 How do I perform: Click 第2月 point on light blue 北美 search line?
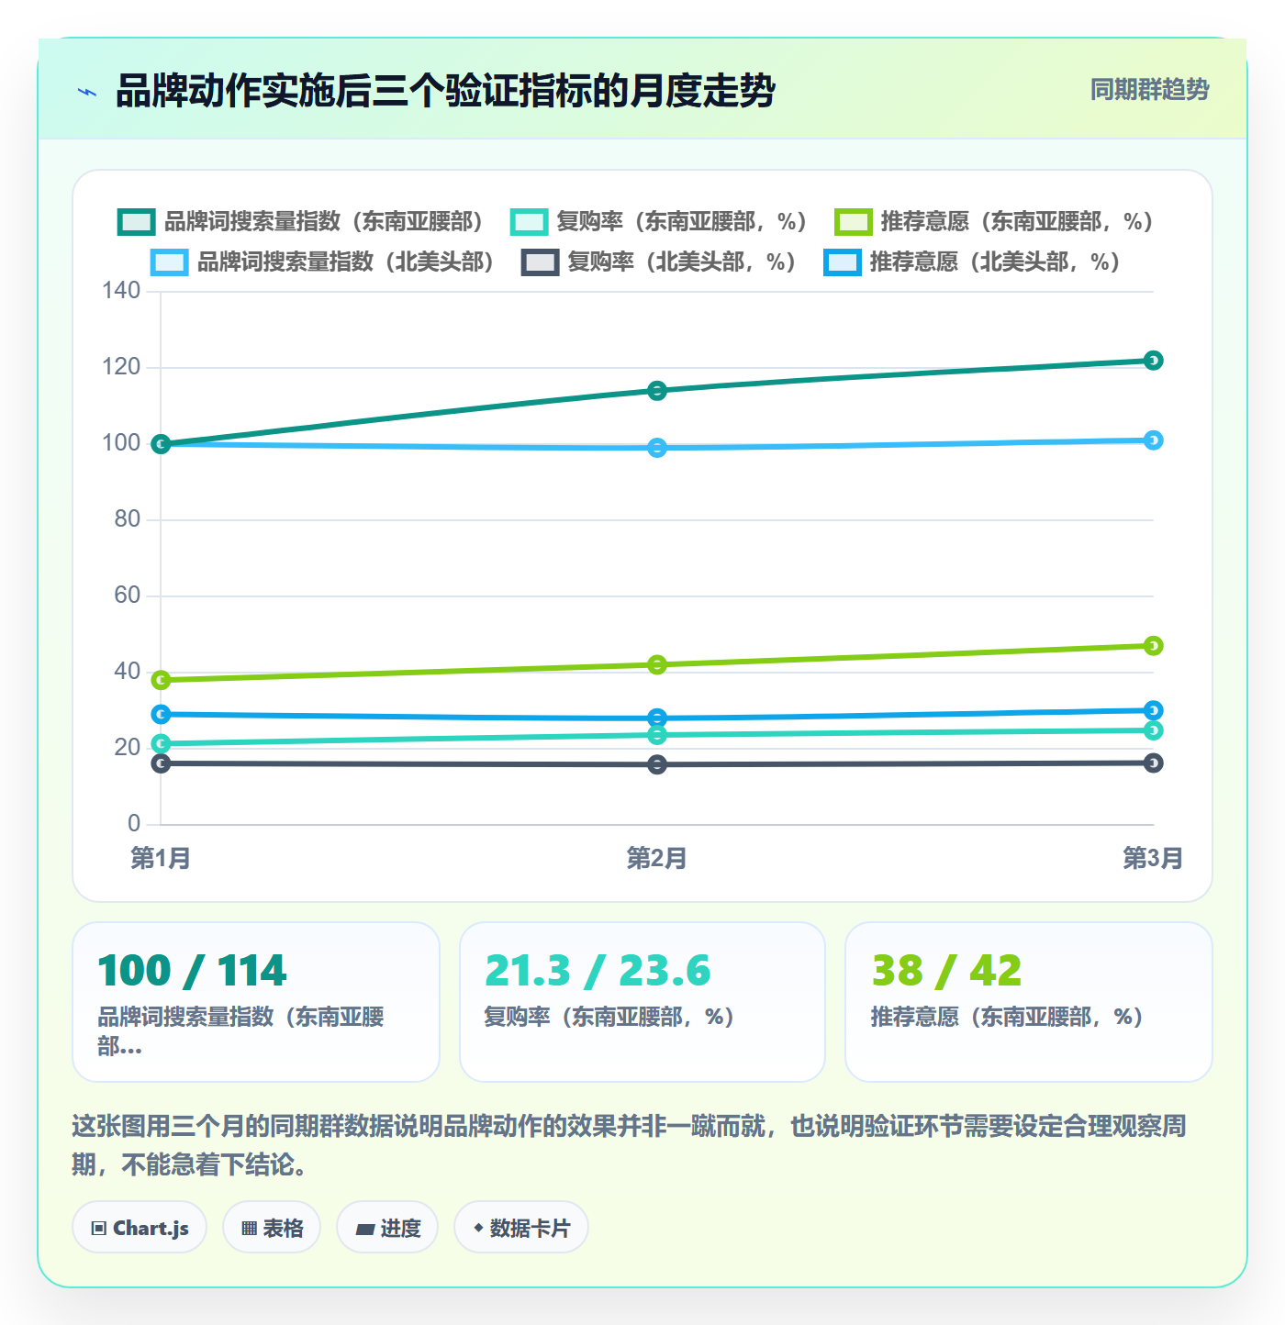click(x=657, y=448)
